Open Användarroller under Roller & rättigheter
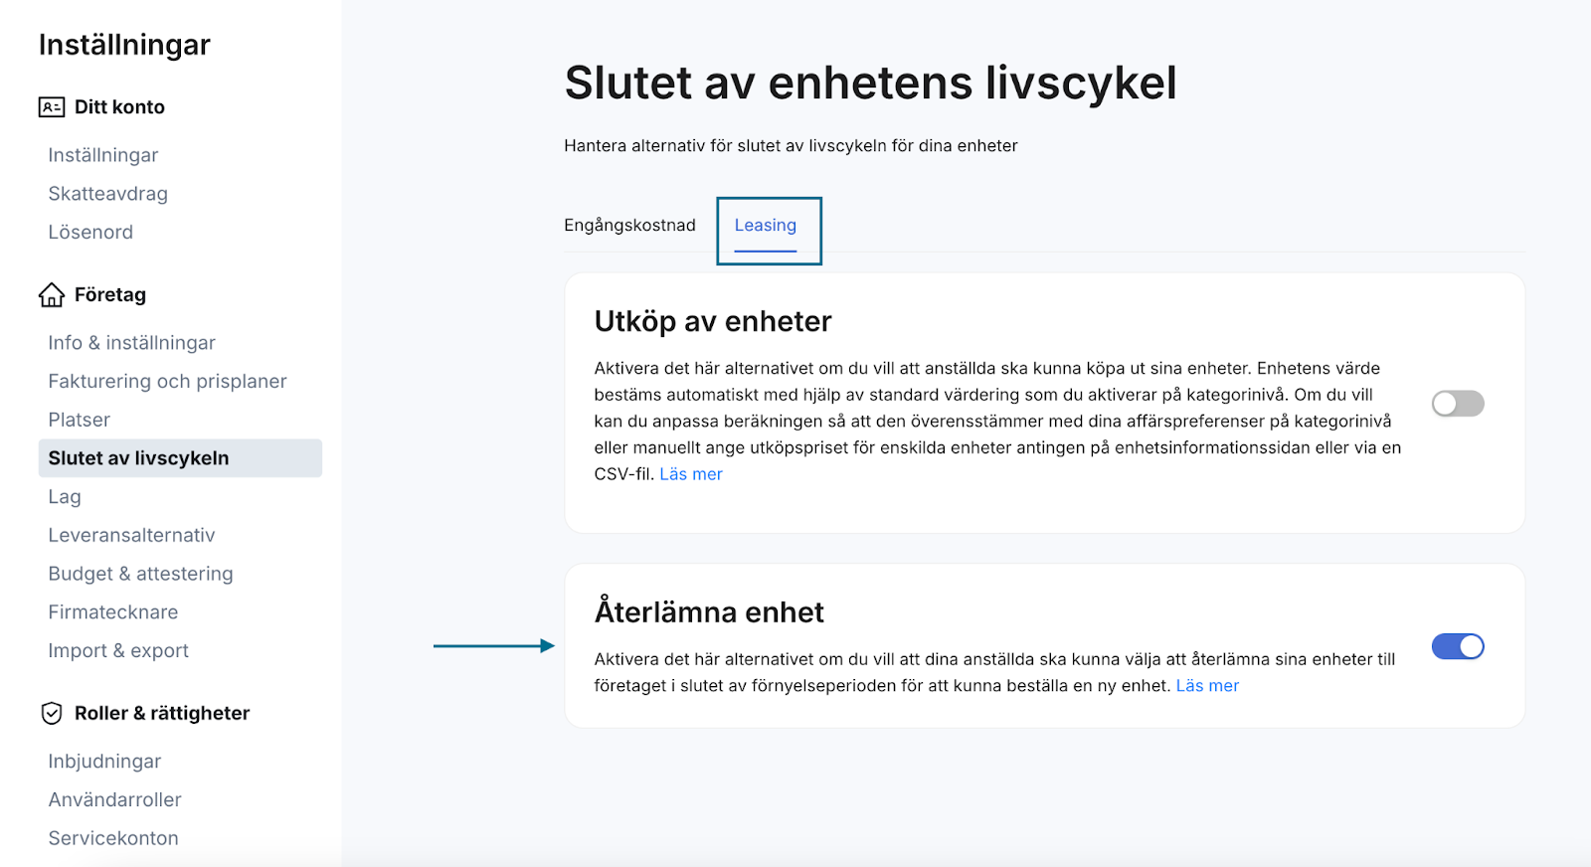 (115, 800)
